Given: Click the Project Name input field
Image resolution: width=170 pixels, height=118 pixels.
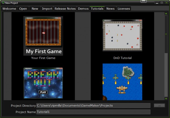Looking at the screenshot, I should click(93, 112).
